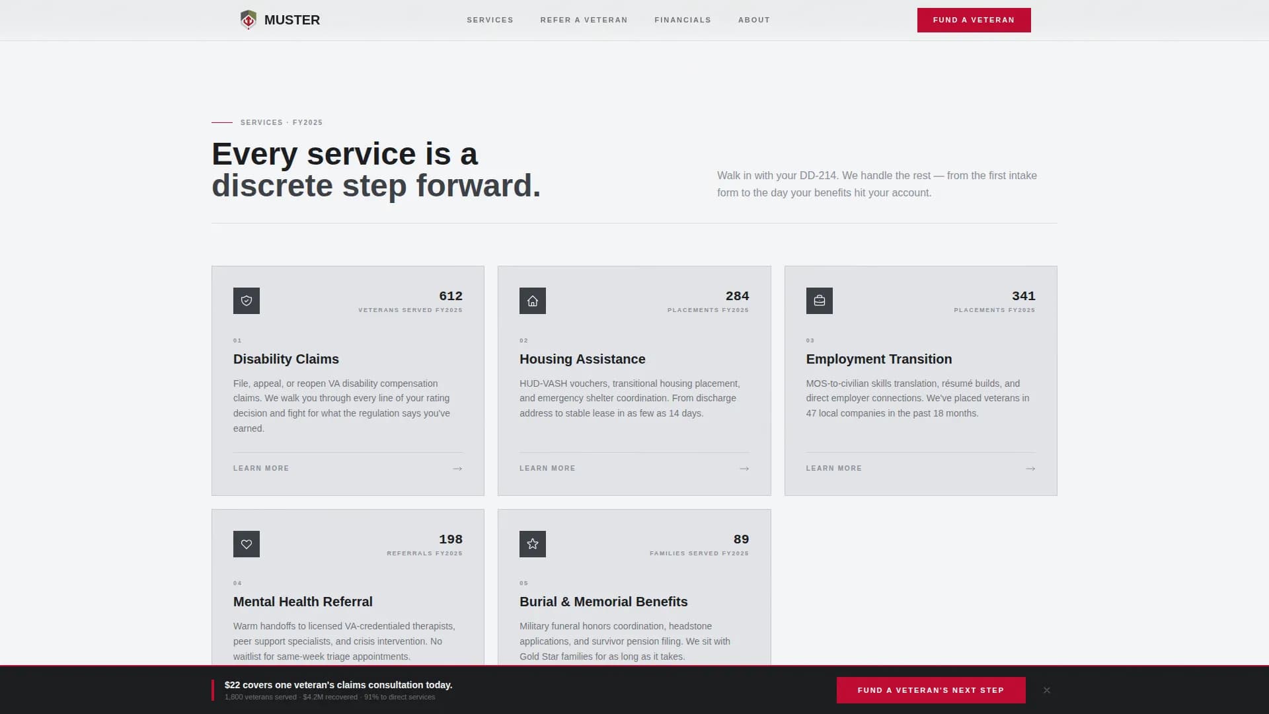
Task: Open Learn More for Housing Assistance
Action: tap(547, 468)
